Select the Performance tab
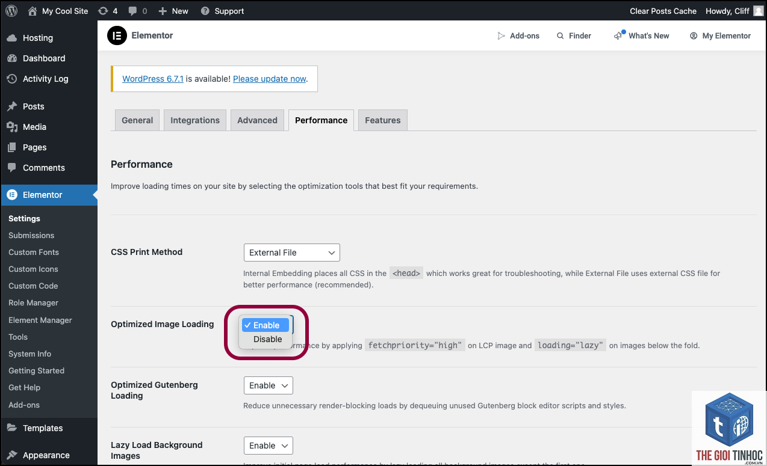The image size is (767, 466). [321, 120]
